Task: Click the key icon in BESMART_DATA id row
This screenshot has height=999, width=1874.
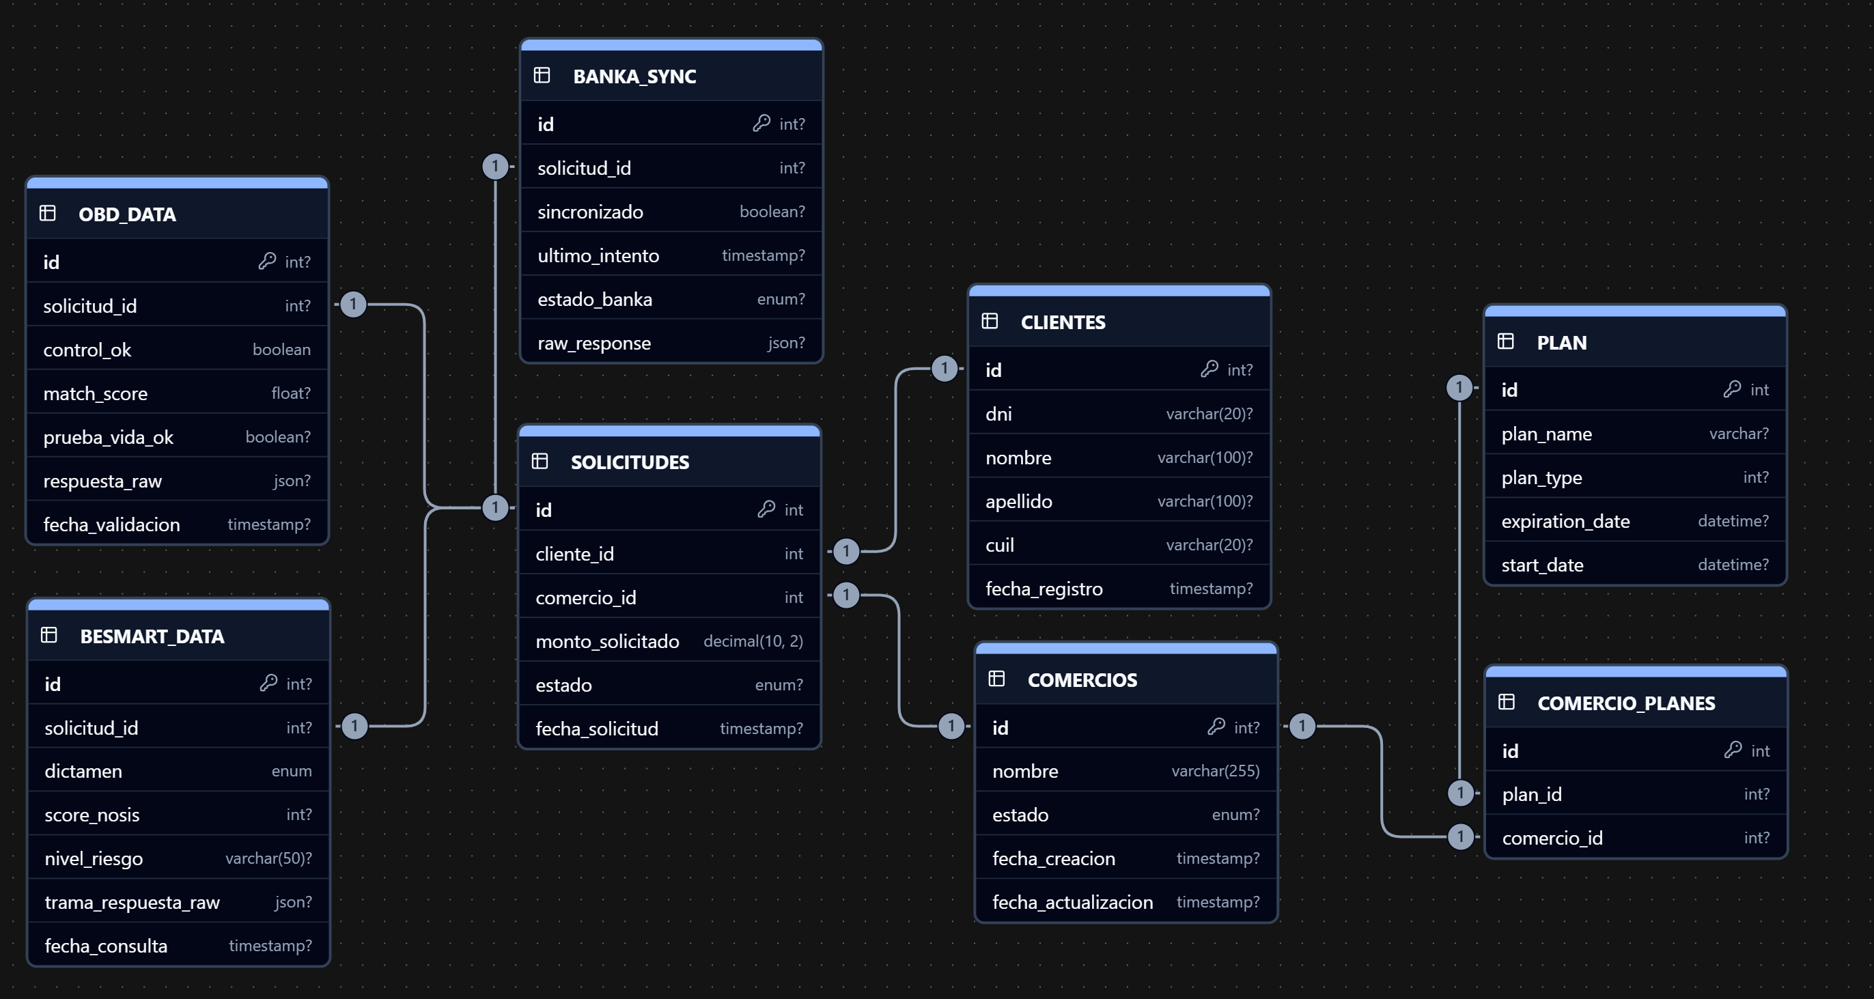Action: (268, 682)
